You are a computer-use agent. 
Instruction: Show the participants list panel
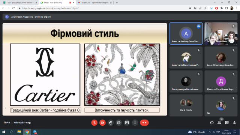pos(219,123)
